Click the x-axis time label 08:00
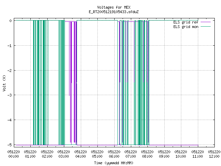221x166 pixels. 147,156
